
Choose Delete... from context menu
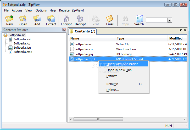[x=123, y=90]
